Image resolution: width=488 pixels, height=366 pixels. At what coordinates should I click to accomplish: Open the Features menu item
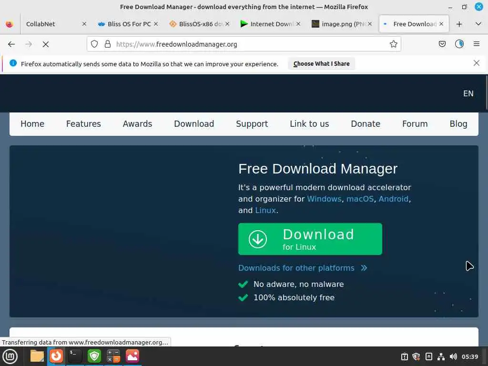tap(83, 124)
